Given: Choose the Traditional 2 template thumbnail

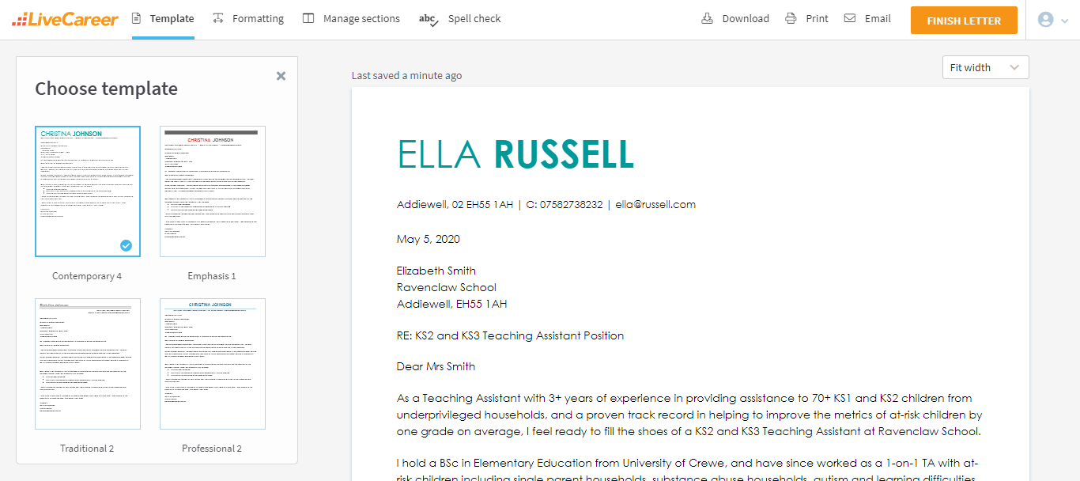Looking at the screenshot, I should point(88,364).
